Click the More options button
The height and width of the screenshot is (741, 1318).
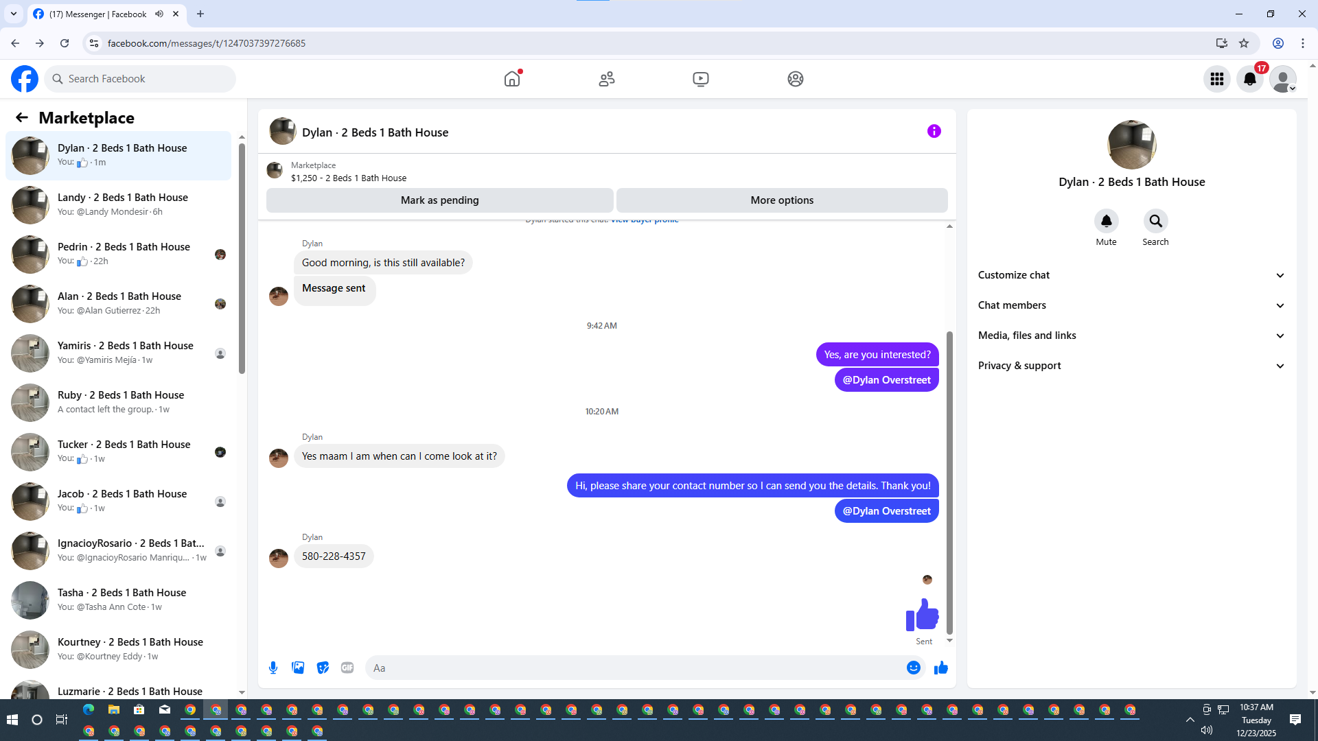pyautogui.click(x=781, y=200)
